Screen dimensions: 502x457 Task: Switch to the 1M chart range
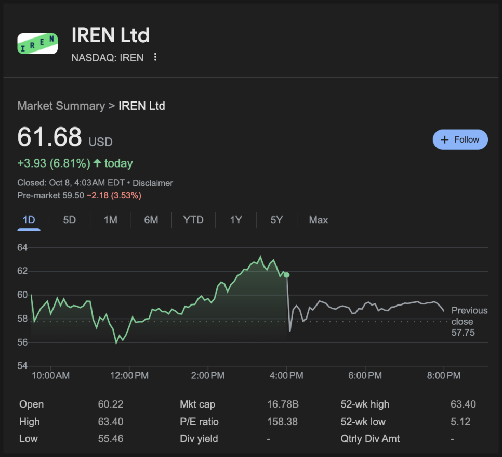110,220
